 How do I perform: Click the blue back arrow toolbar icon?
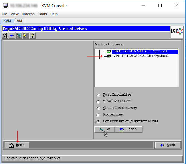pos(12,36)
